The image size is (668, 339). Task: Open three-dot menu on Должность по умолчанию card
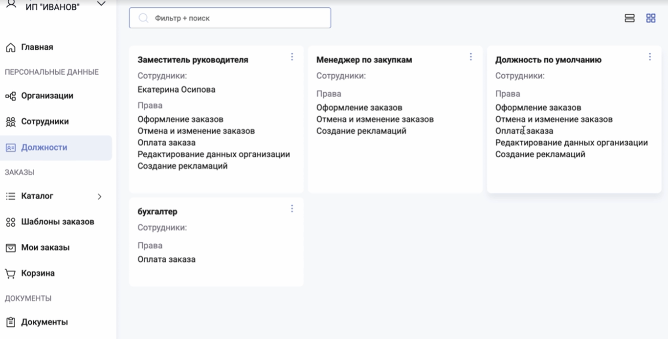click(650, 57)
